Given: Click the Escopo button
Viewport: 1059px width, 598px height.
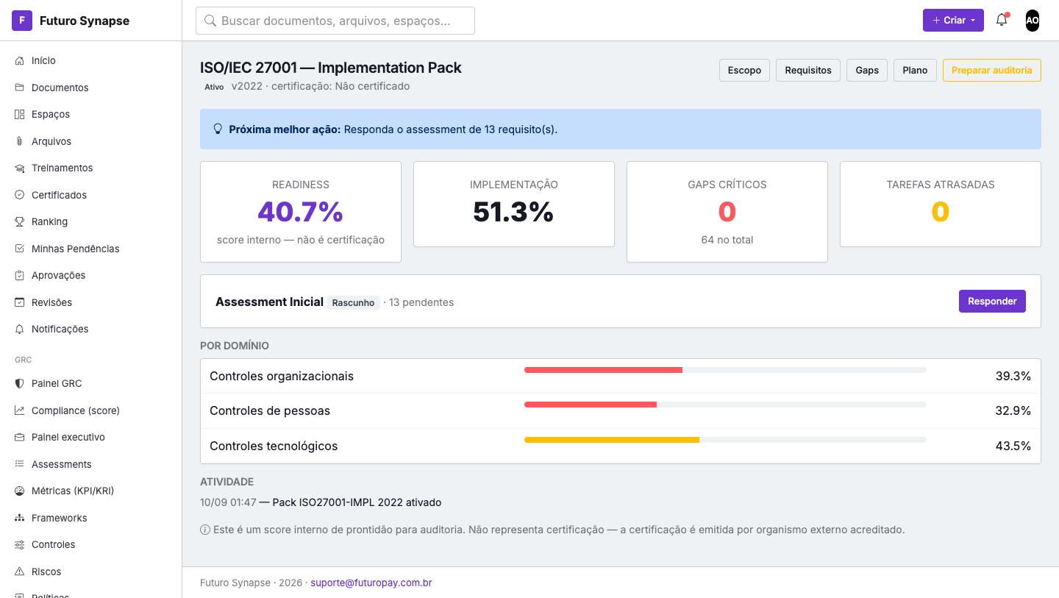Looking at the screenshot, I should [x=744, y=70].
